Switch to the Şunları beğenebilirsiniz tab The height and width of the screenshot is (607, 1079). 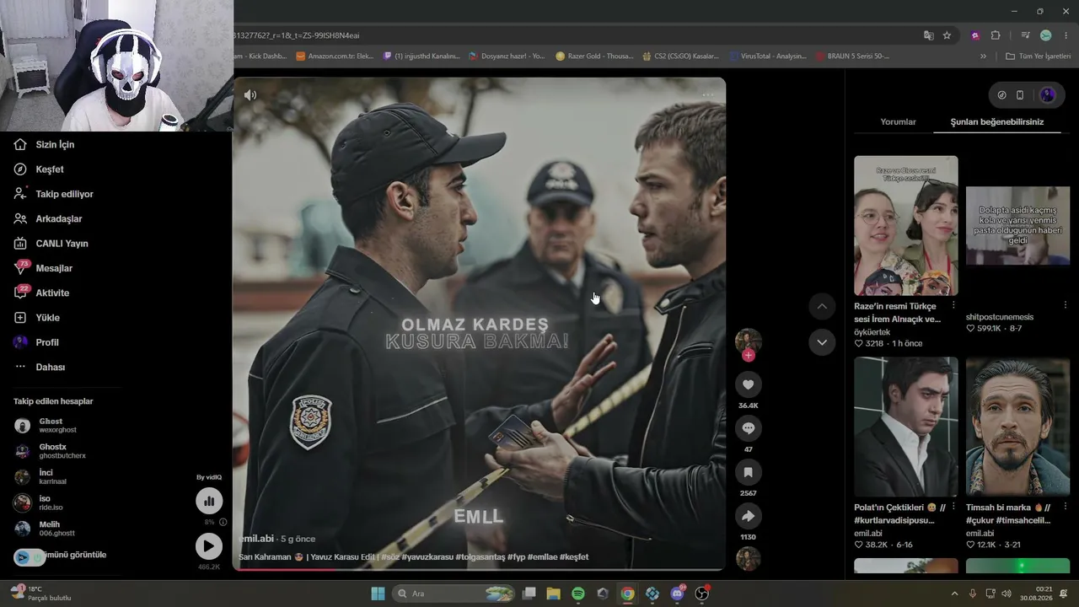[x=997, y=122]
